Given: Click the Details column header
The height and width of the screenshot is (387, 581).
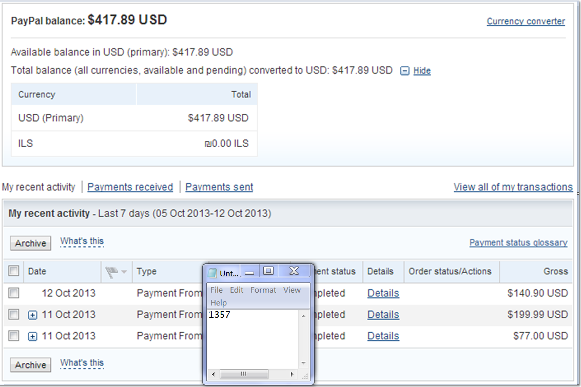Looking at the screenshot, I should tap(380, 271).
